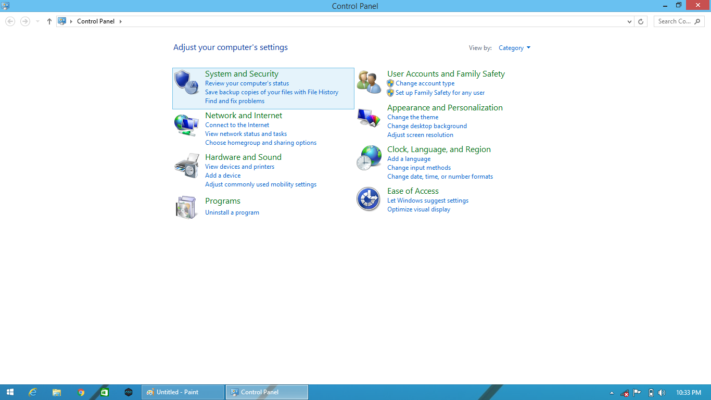The width and height of the screenshot is (711, 400).
Task: Select the Control Panel taskbar button
Action: (267, 392)
